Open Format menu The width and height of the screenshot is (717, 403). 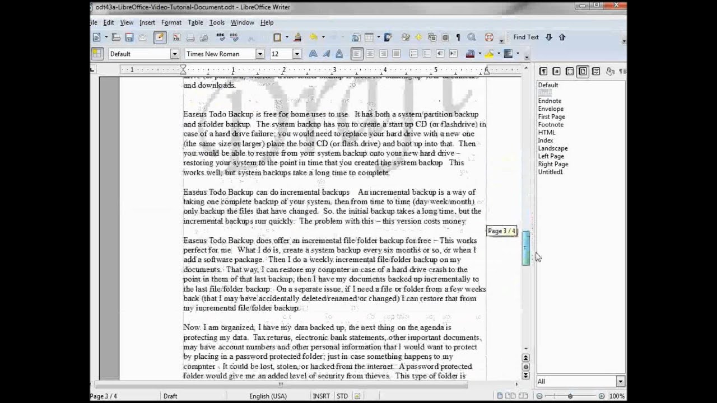[171, 22]
